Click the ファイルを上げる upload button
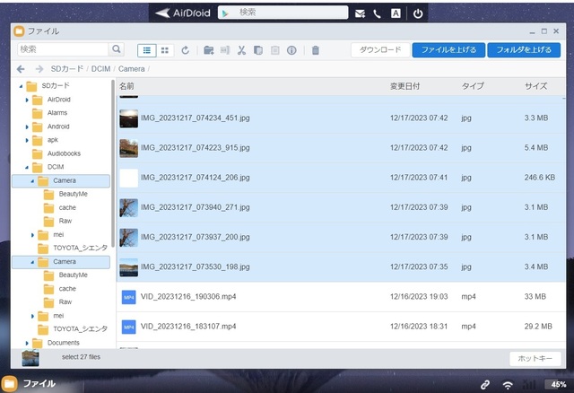 (x=448, y=50)
